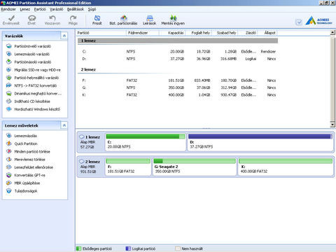Select the C: NTFS row in partition list
336x252 pixels.
click(x=178, y=52)
